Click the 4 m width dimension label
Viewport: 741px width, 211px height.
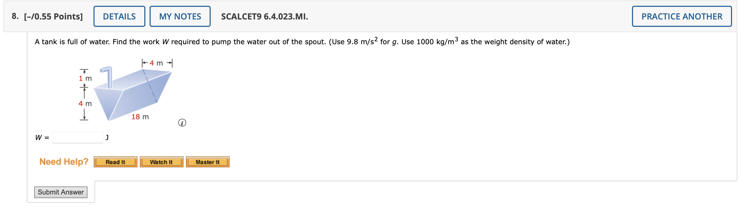point(157,63)
